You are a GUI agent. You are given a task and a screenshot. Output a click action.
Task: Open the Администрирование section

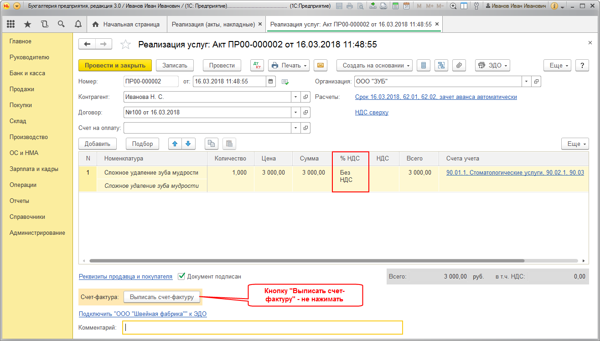(x=37, y=233)
